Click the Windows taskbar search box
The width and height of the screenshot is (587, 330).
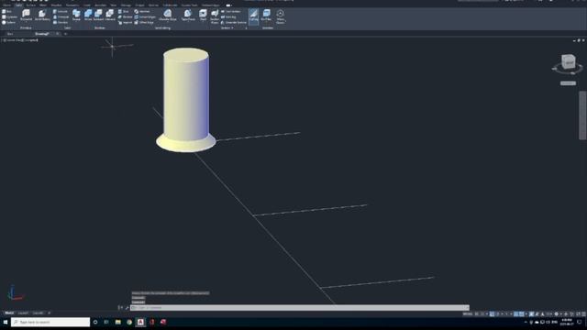click(50, 322)
